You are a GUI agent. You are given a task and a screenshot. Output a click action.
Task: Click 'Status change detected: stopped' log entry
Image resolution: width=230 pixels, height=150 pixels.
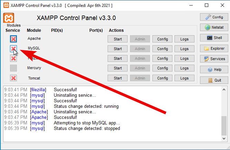tap(87, 128)
